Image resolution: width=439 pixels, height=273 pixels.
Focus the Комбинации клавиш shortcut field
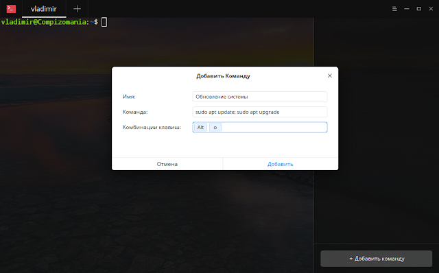point(260,128)
